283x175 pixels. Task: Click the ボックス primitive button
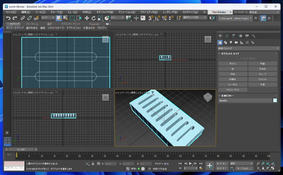(x=233, y=64)
